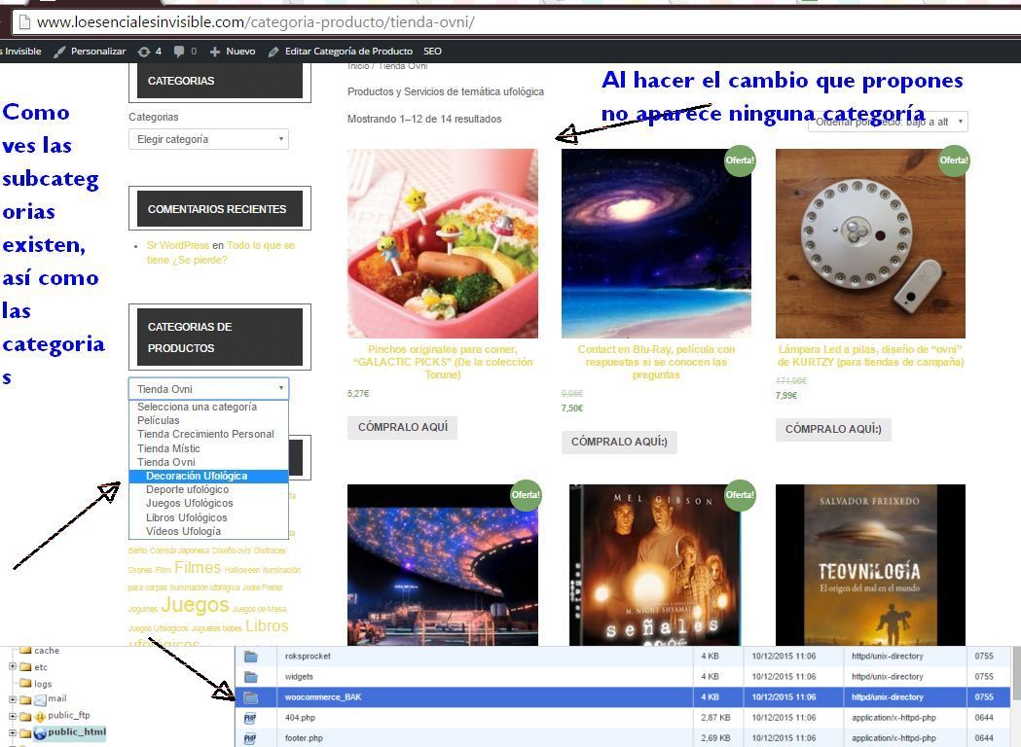
Task: Open the starry-ceiling UFO product image
Action: click(443, 565)
